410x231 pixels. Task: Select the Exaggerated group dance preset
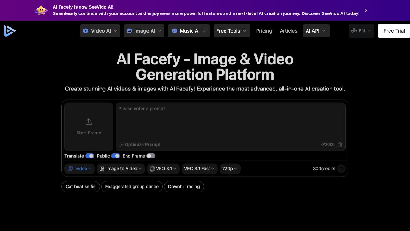tap(132, 187)
